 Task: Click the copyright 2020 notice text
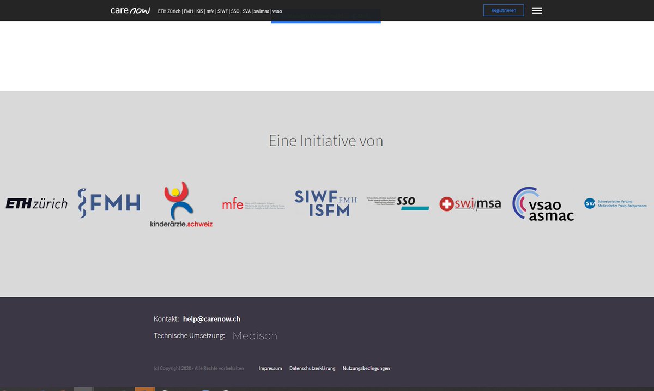tap(199, 369)
